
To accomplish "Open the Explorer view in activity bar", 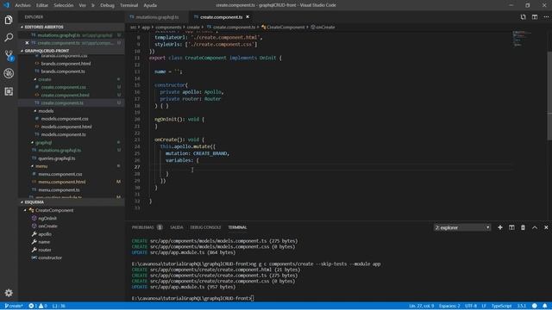I will click(x=9, y=20).
